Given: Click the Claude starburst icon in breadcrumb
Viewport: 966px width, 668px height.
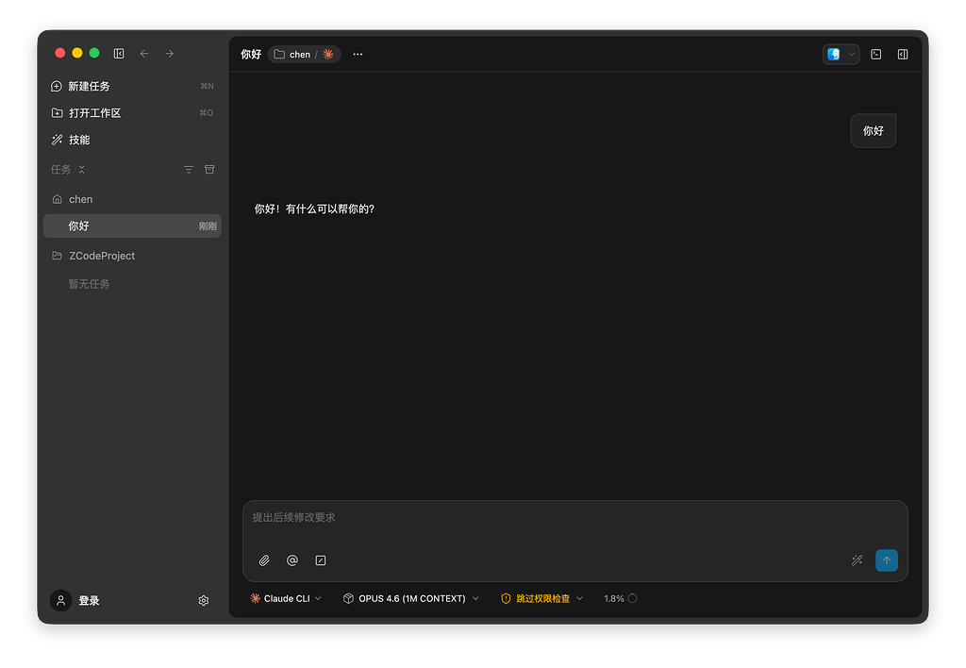Looking at the screenshot, I should [328, 54].
